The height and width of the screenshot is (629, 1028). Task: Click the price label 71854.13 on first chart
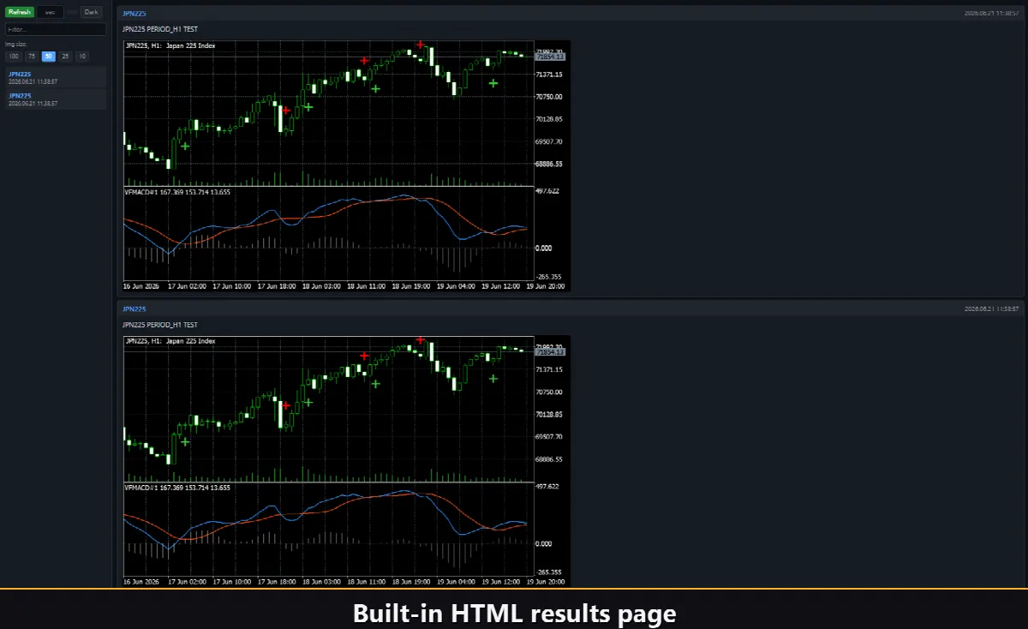click(x=550, y=57)
